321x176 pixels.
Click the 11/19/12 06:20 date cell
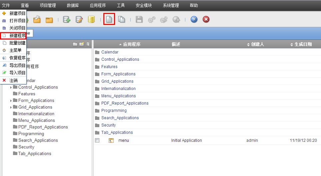(x=303, y=140)
